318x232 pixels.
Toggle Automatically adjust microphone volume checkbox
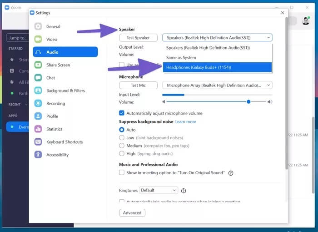[122, 113]
